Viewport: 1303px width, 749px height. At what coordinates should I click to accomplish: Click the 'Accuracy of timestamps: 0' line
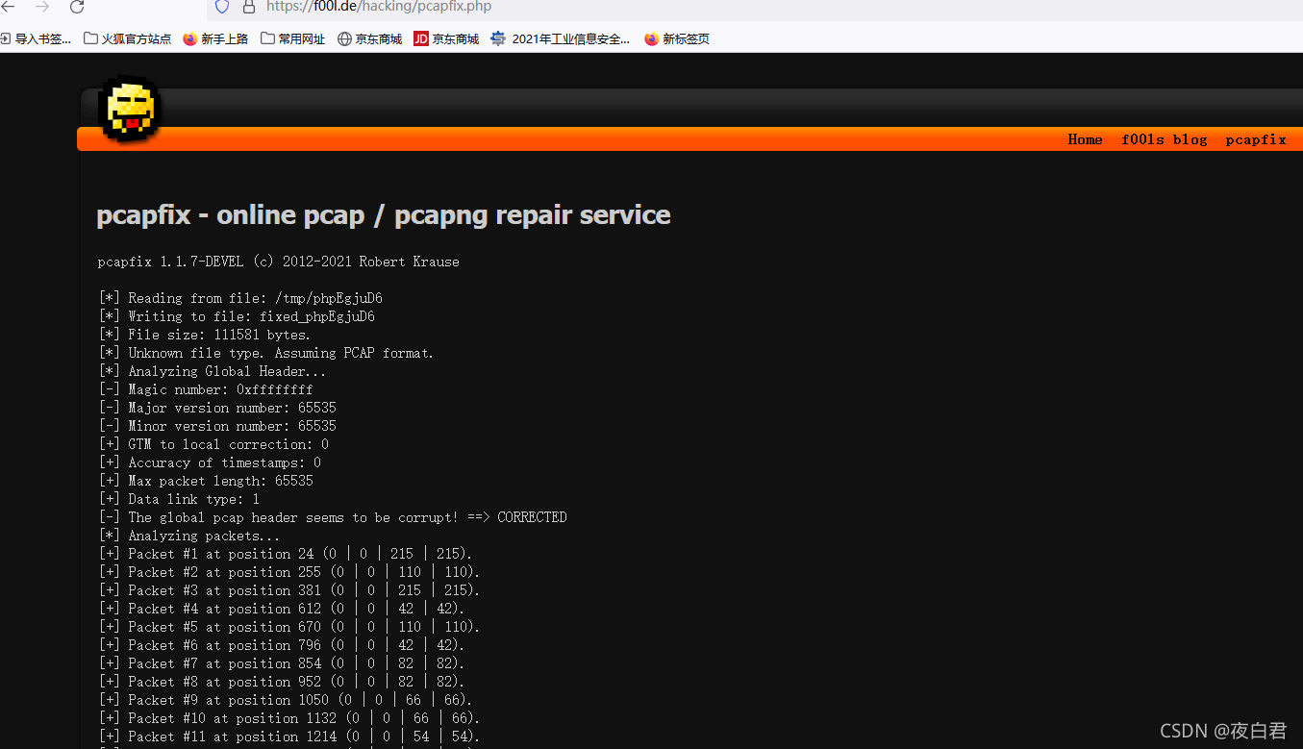[x=211, y=462]
